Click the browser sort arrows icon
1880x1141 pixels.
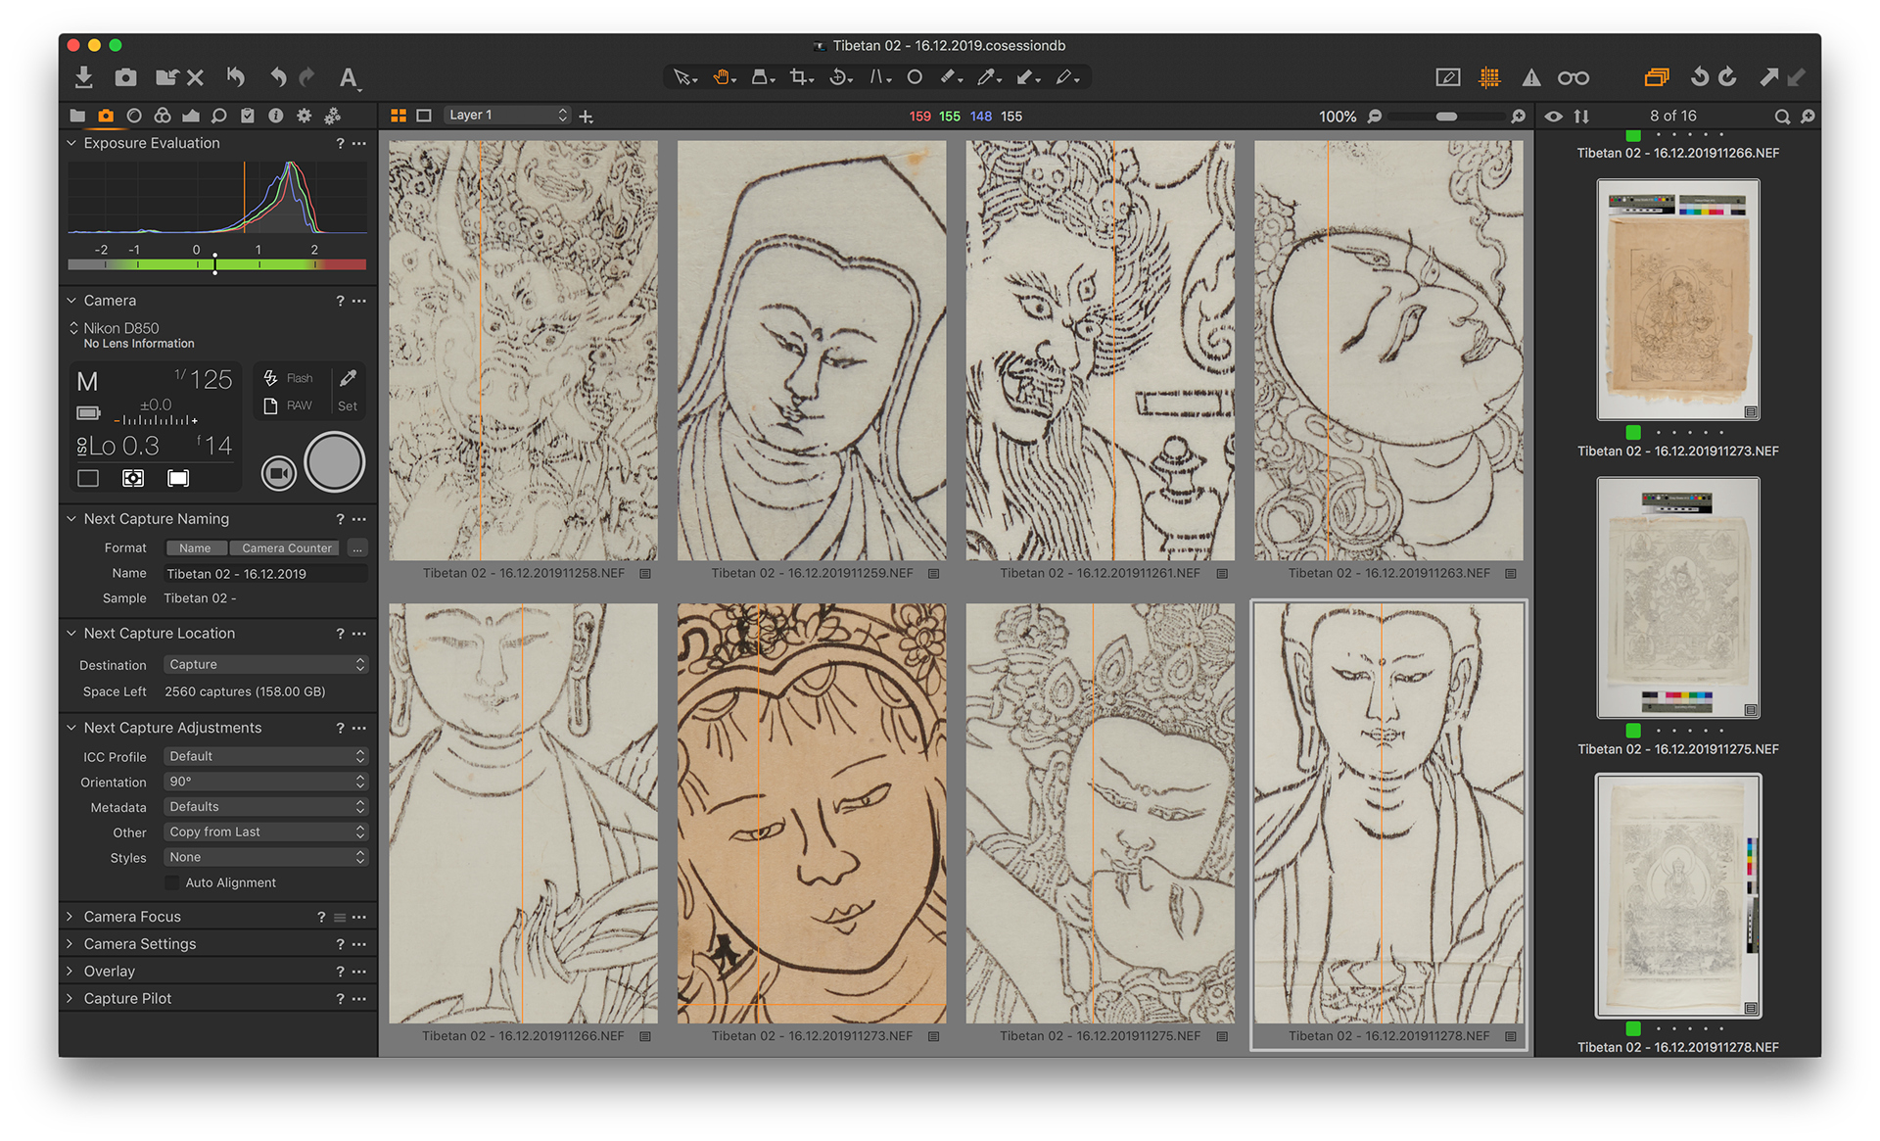click(1581, 116)
